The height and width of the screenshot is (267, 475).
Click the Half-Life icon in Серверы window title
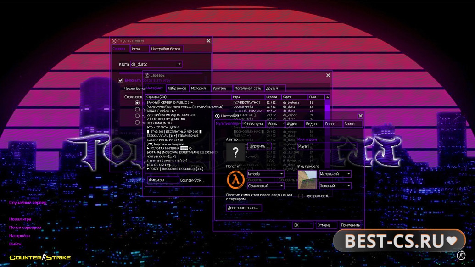(147, 75)
